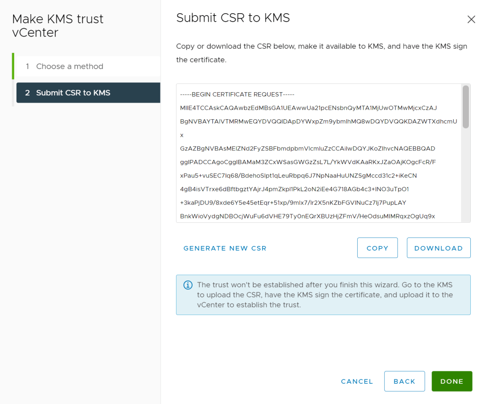Image resolution: width=484 pixels, height=404 pixels.
Task: Click step number 2 in the wizard sidebar
Action: 27,93
